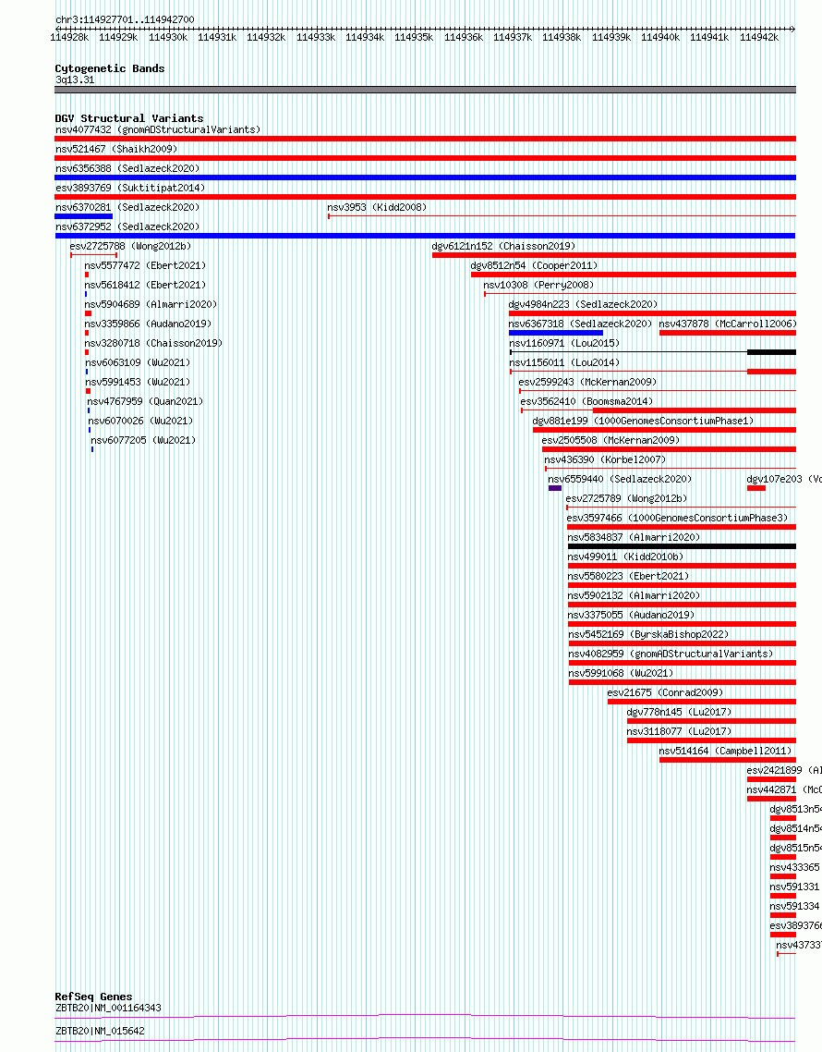Viewport: 822px width, 1052px height.
Task: Select nsv5991068 (Wu2021) variant
Action: [x=621, y=674]
